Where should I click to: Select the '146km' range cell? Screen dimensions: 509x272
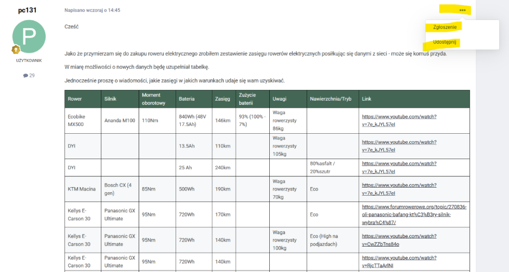click(223, 120)
